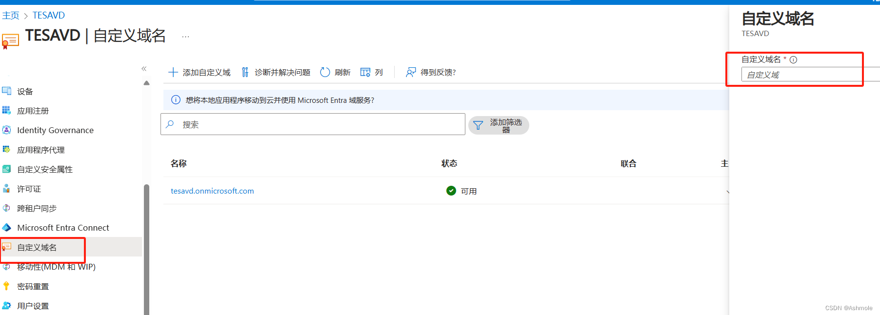Click 跨租户同步 sidebar label
This screenshot has height=315, width=880.
click(37, 208)
